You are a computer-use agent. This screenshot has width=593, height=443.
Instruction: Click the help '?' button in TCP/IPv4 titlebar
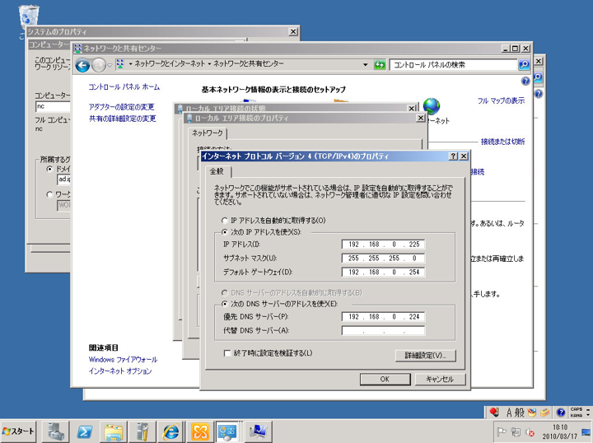pos(453,156)
